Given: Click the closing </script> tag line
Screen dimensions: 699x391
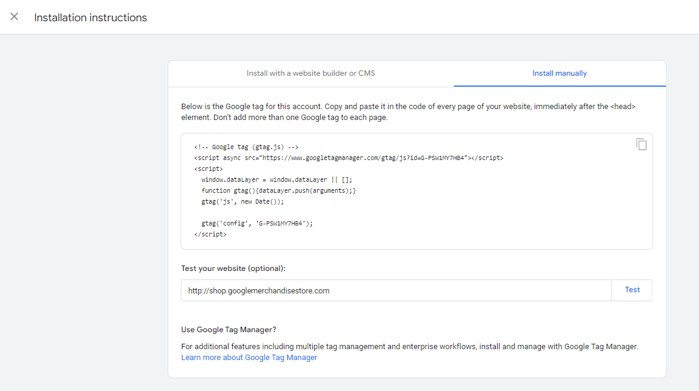Looking at the screenshot, I should click(210, 235).
